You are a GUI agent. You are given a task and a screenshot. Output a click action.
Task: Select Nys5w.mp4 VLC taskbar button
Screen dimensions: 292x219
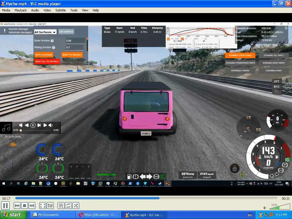pyautogui.click(x=144, y=215)
